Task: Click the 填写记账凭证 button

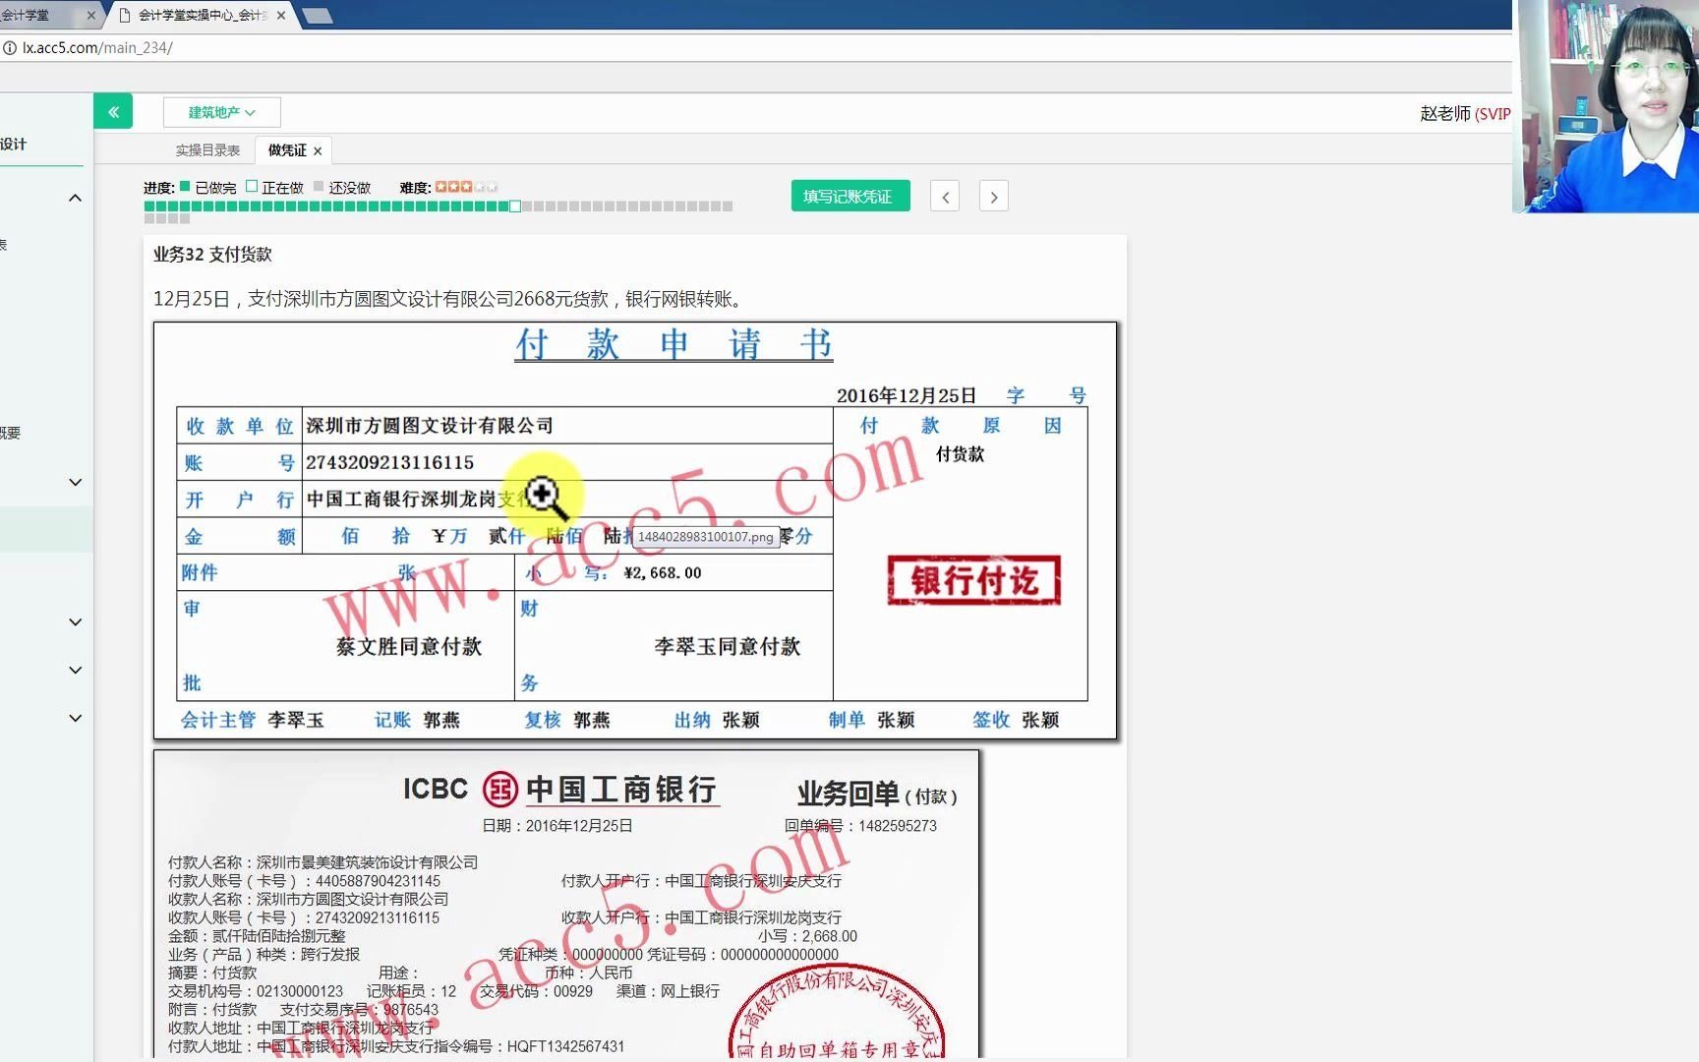Action: 849,196
